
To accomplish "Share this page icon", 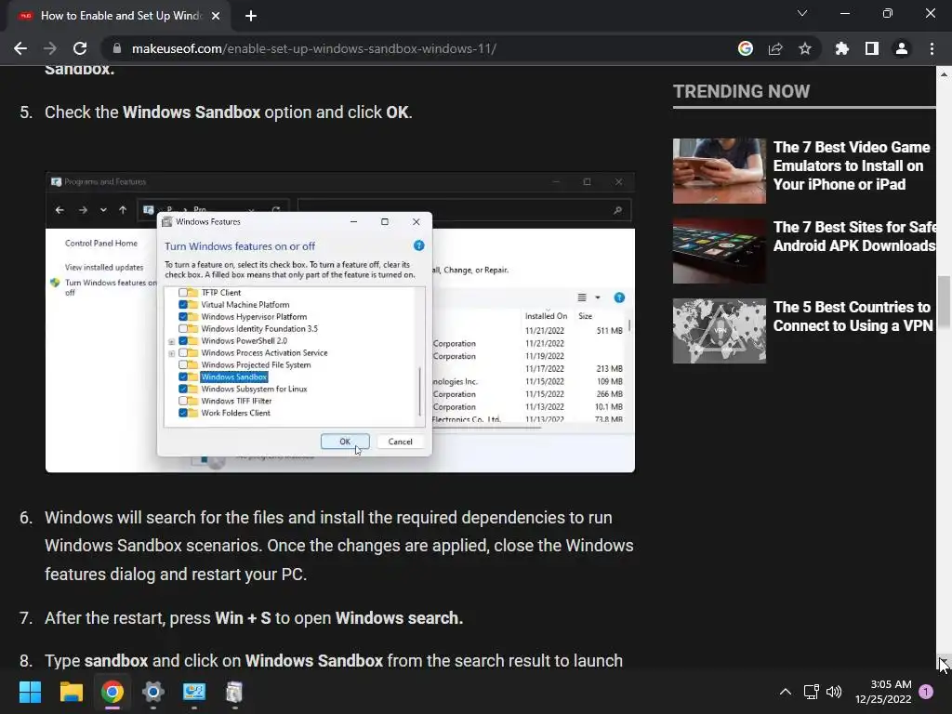I will pyautogui.click(x=775, y=48).
